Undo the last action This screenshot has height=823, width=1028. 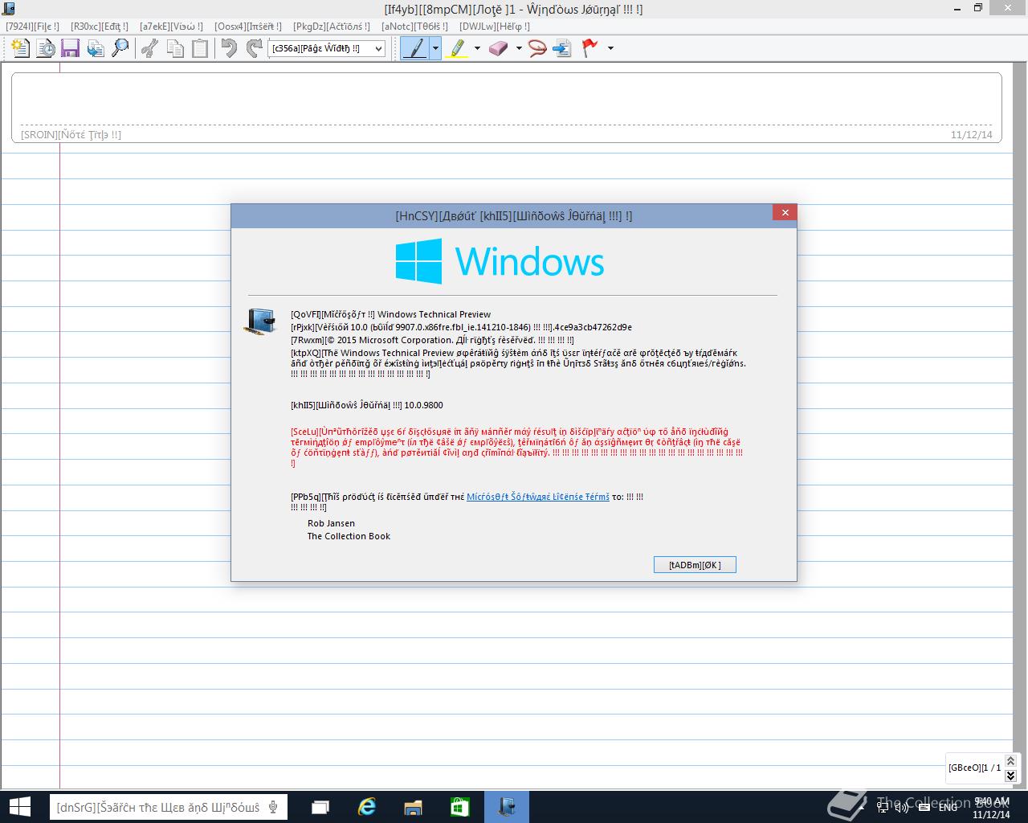[x=230, y=48]
